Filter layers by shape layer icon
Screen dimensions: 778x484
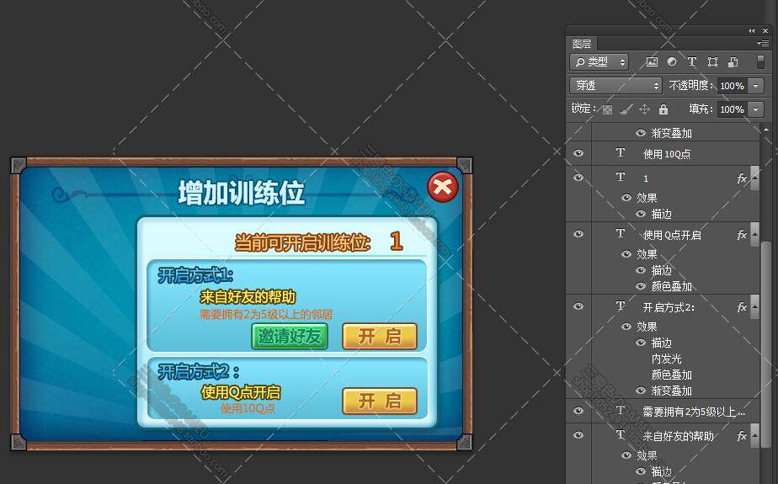(x=712, y=62)
